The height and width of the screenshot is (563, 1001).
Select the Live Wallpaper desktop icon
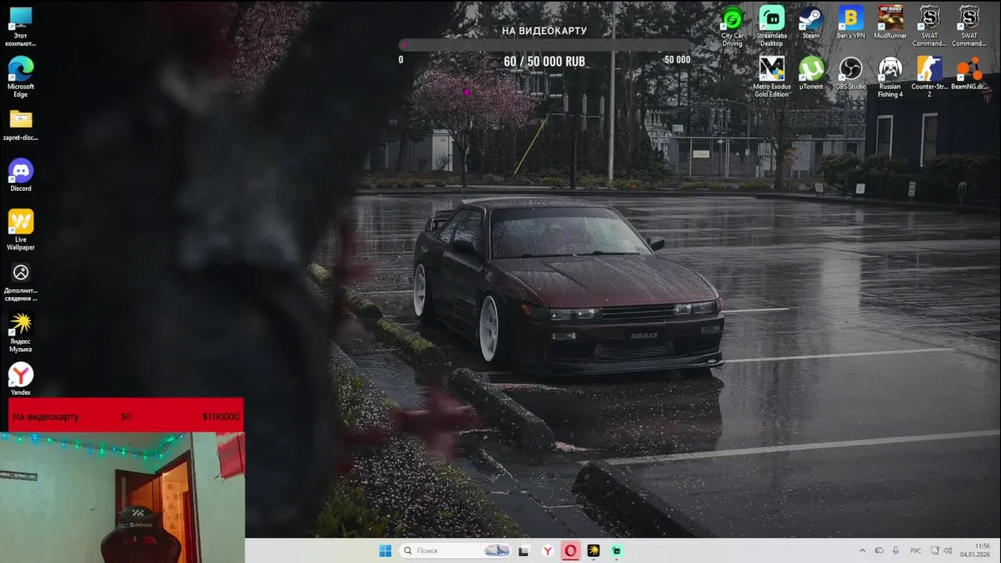[x=20, y=230]
